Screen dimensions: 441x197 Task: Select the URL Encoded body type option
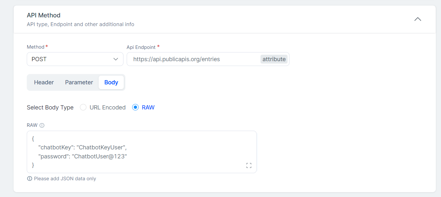point(83,107)
